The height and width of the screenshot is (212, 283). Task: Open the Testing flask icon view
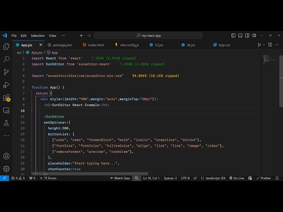6,123
